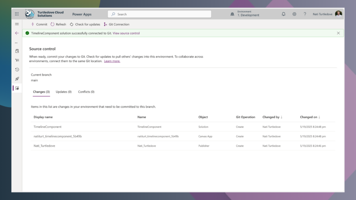Switch to the Updates (0) tab
This screenshot has width=356, height=200.
point(64,92)
